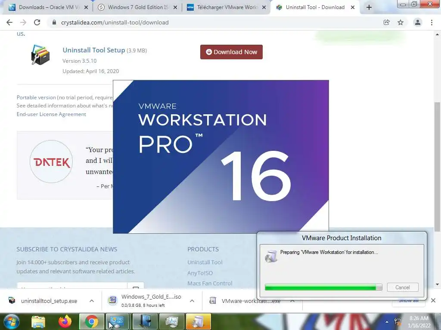Screen dimensions: 441x330
Task: Open the End-user License Agreement link
Action: (51, 114)
